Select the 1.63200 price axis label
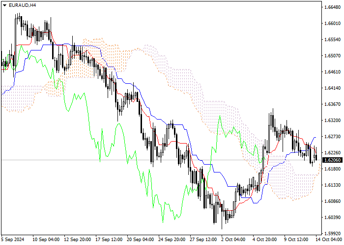344x245 pixels. [x=332, y=121]
